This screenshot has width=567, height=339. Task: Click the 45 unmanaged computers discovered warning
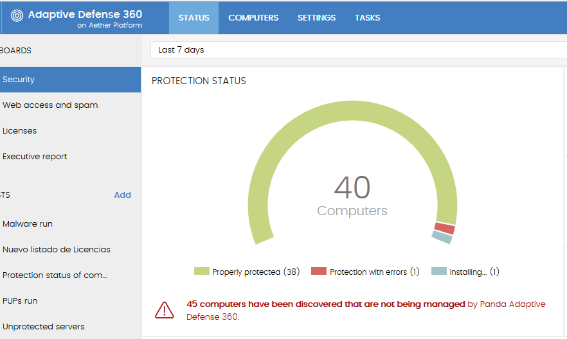pos(366,311)
